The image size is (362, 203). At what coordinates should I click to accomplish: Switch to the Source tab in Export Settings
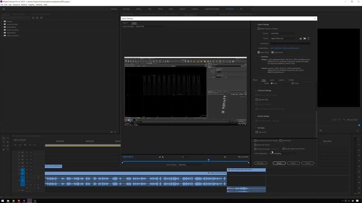pyautogui.click(x=126, y=23)
